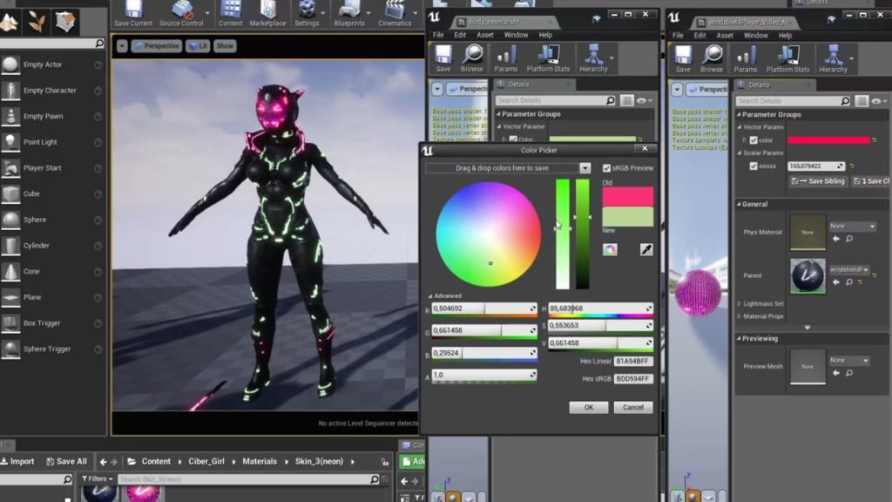
Task: Uncheck the emiss scalar parameter checkbox
Action: [x=753, y=166]
